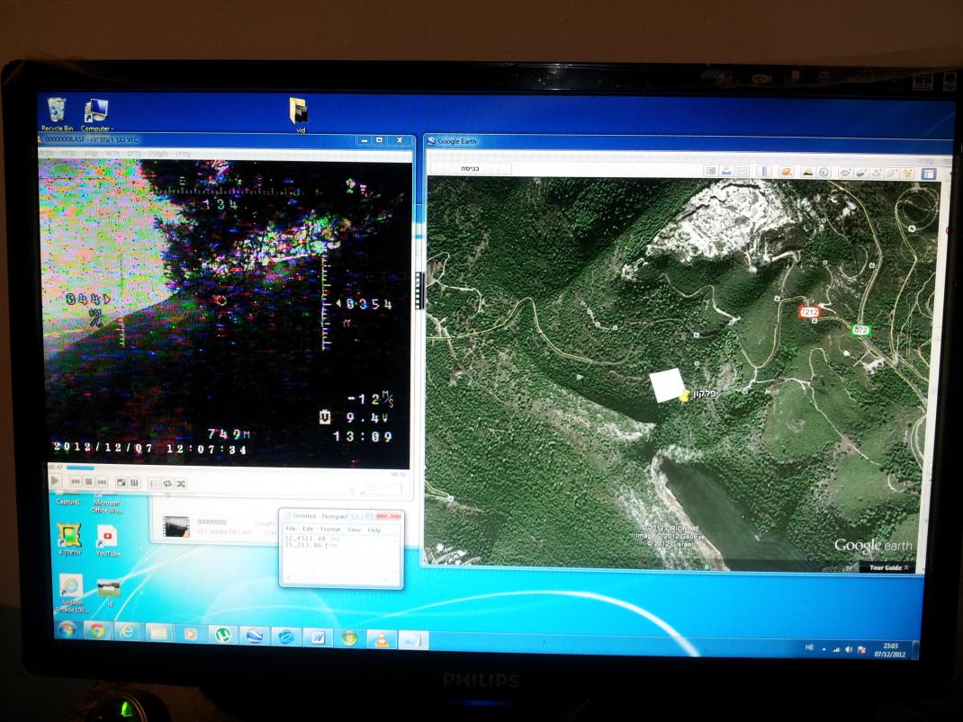
Task: Toggle the Google Earth sidebar panel icon
Action: coord(928,174)
